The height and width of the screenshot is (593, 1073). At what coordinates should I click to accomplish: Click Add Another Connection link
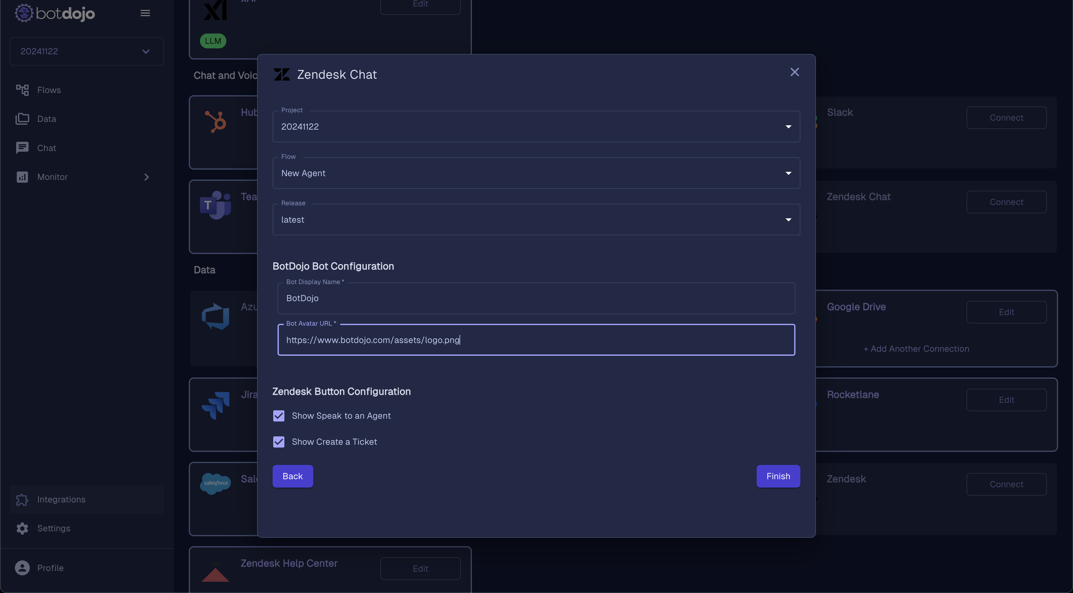coord(916,349)
